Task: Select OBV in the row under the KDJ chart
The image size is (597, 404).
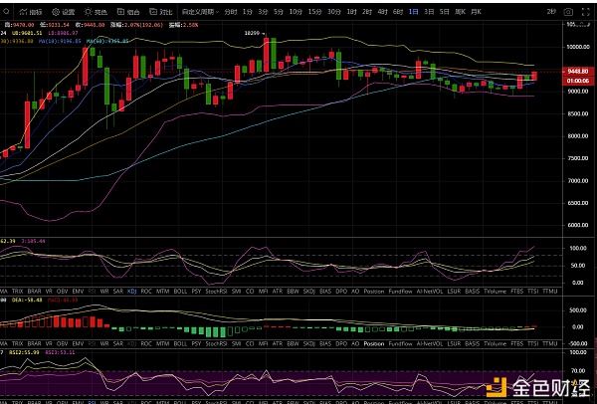Action: click(62, 292)
